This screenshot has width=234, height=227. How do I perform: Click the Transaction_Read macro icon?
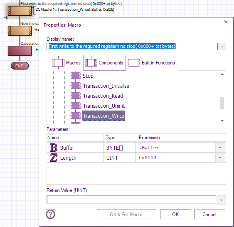[76, 96]
